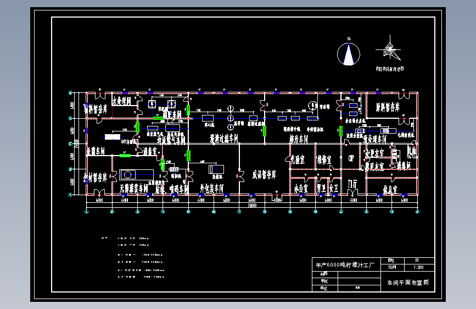Select the 榨汁车间 workshop label
The width and height of the screenshot is (476, 309).
pos(299,139)
